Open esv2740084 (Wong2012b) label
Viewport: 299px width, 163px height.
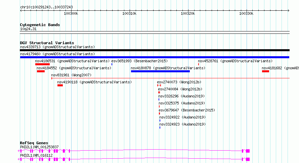point(180,89)
